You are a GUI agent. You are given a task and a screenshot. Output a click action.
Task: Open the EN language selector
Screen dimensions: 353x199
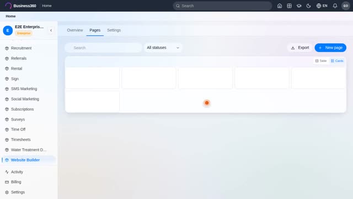[322, 6]
